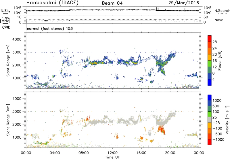
Task: Click the 3000 tick of power panel
Action: [x=17, y=52]
